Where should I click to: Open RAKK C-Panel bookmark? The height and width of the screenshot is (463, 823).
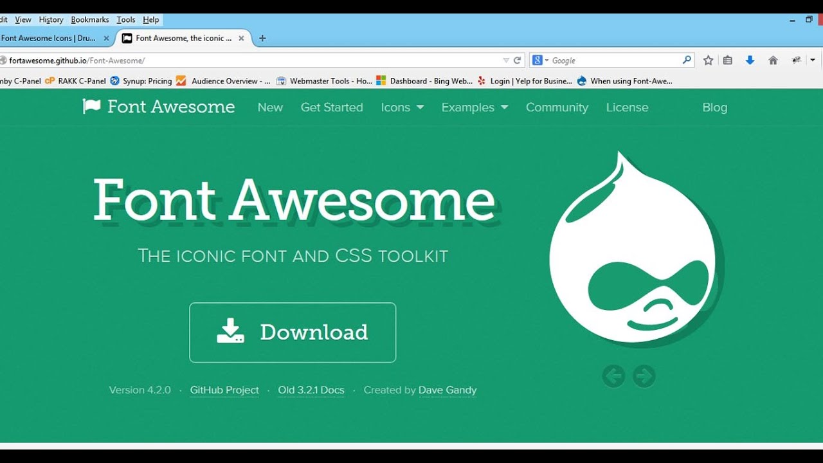pos(75,81)
